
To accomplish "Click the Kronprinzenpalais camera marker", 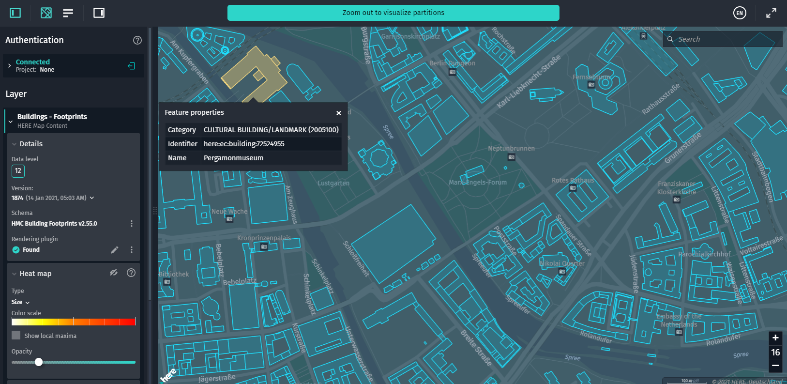I will (x=264, y=247).
